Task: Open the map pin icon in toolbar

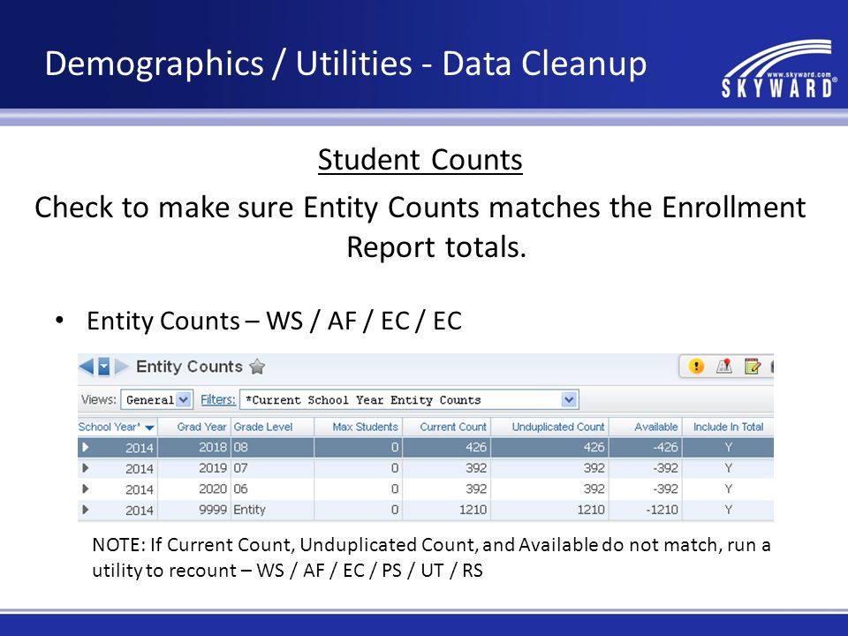Action: pos(724,367)
